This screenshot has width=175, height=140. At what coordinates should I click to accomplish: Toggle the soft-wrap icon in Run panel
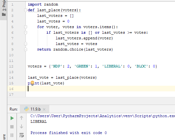point(22,135)
